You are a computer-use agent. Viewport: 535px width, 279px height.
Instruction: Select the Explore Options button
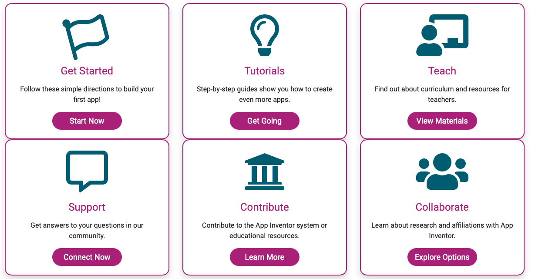[442, 257]
